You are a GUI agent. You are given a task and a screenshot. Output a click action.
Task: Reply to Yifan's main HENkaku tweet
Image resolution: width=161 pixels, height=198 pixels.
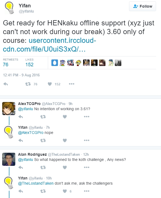(x=5, y=84)
